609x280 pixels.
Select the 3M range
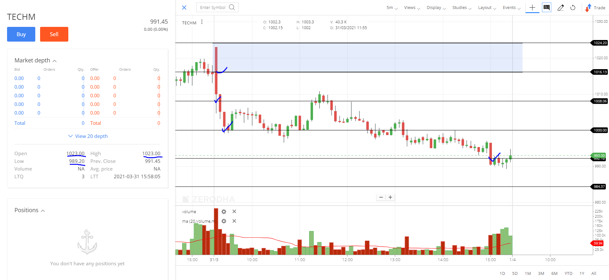541,274
